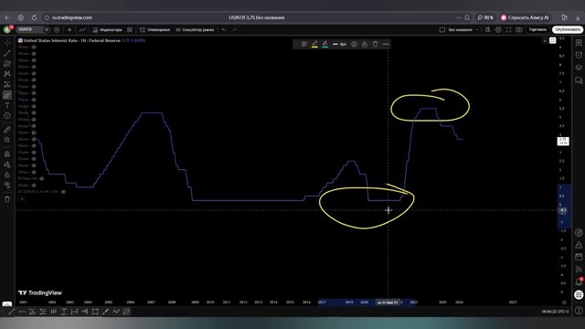Viewport: 585px width, 329px height.
Task: Click Спросить Алису AI in browser bar
Action: click(525, 17)
